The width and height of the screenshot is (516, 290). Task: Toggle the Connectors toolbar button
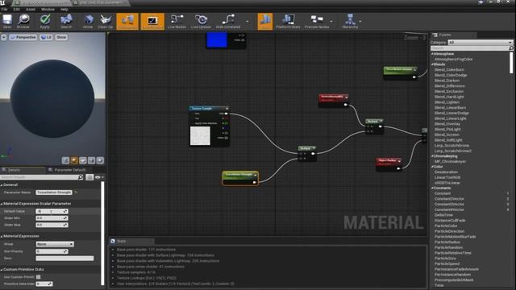pyautogui.click(x=127, y=22)
